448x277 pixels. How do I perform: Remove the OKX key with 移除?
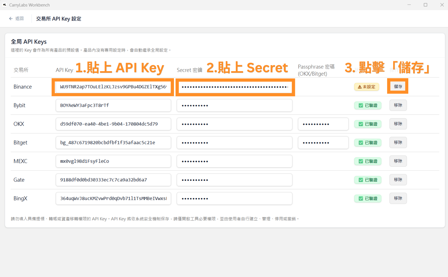point(398,124)
